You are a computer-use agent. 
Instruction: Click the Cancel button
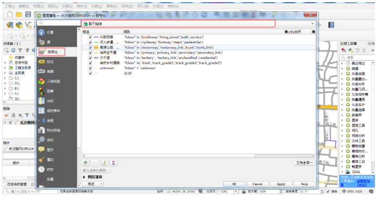(258, 184)
